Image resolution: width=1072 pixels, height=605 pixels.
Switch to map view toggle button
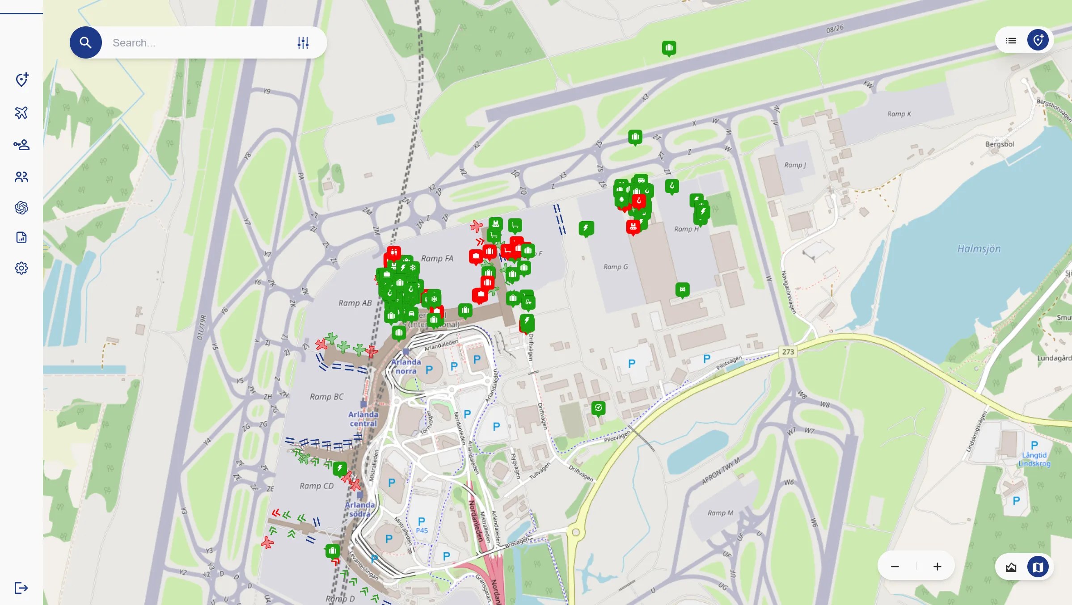coord(1038,567)
